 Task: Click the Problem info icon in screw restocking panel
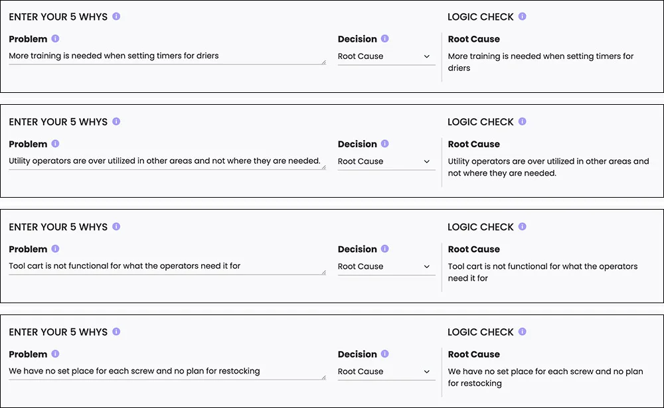pos(55,354)
